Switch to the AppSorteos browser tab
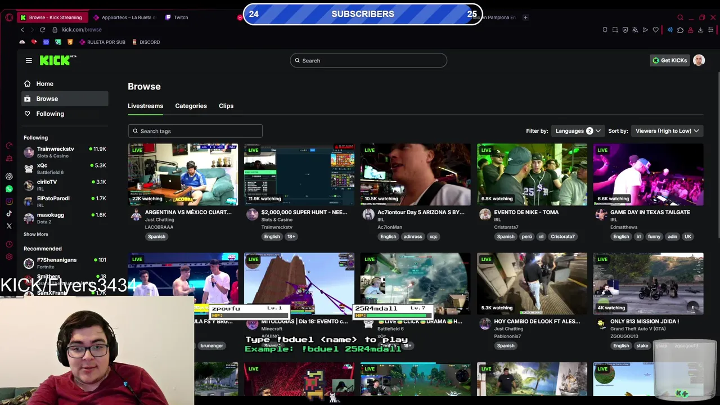 [x=125, y=17]
